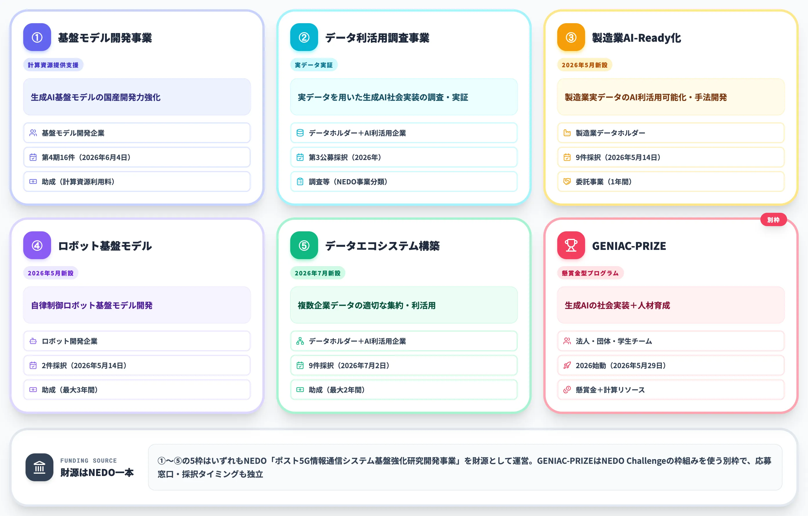
Task: Click the 法人・団体・学生チーム label text
Action: tap(614, 341)
